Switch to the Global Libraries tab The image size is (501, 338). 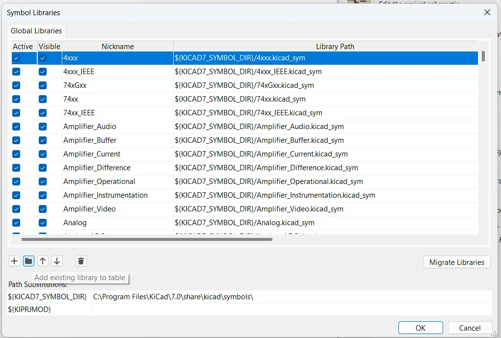point(36,31)
